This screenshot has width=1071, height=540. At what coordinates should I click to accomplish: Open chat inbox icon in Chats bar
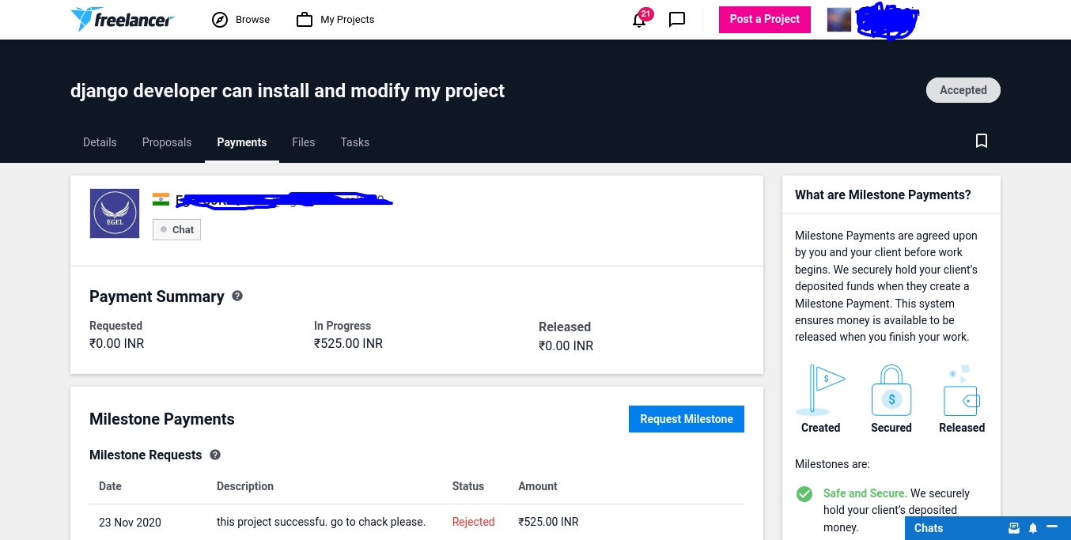1014,528
